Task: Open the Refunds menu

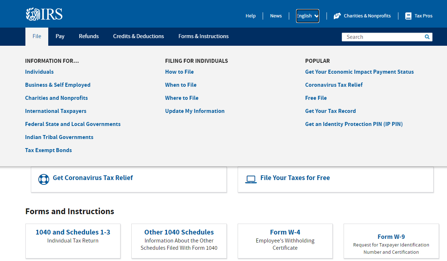Action: pos(89,36)
